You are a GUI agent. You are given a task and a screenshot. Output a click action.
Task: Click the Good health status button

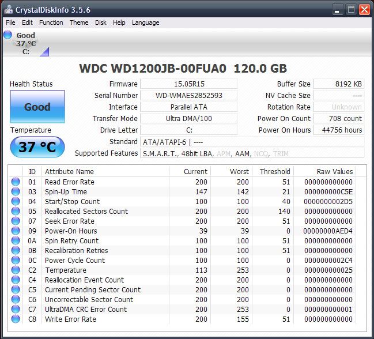[x=37, y=107]
